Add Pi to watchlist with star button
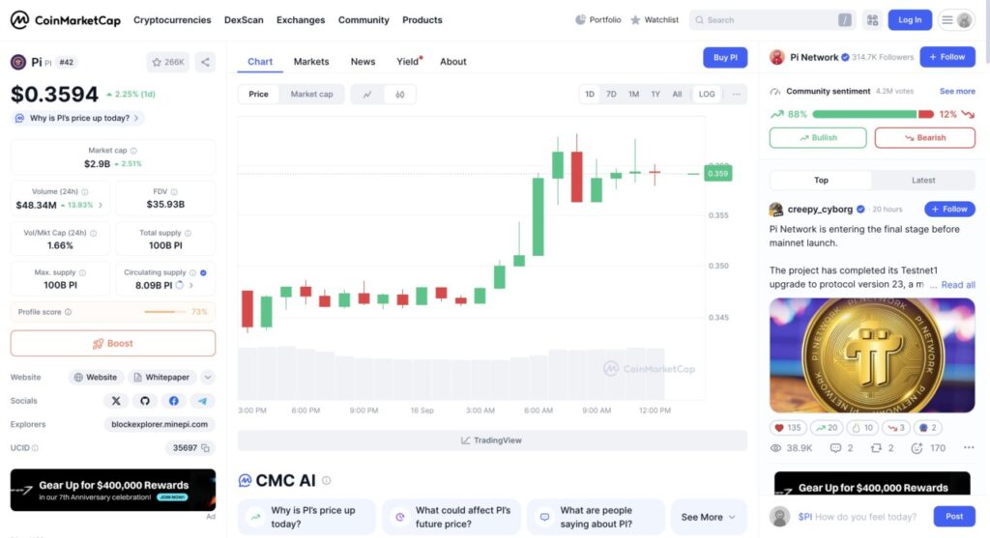The width and height of the screenshot is (990, 538). 167,62
